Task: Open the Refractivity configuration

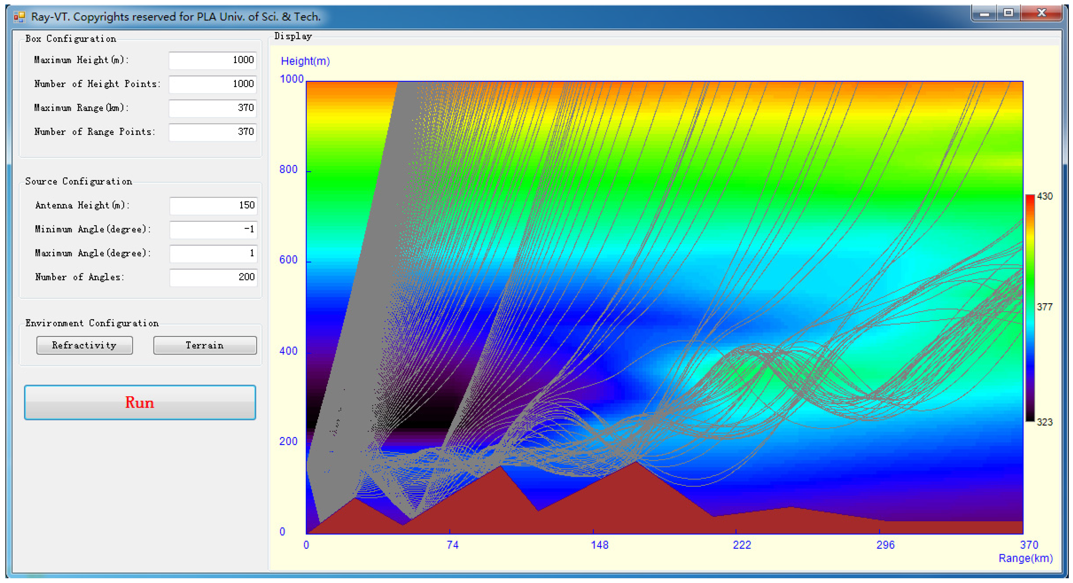Action: [x=84, y=345]
